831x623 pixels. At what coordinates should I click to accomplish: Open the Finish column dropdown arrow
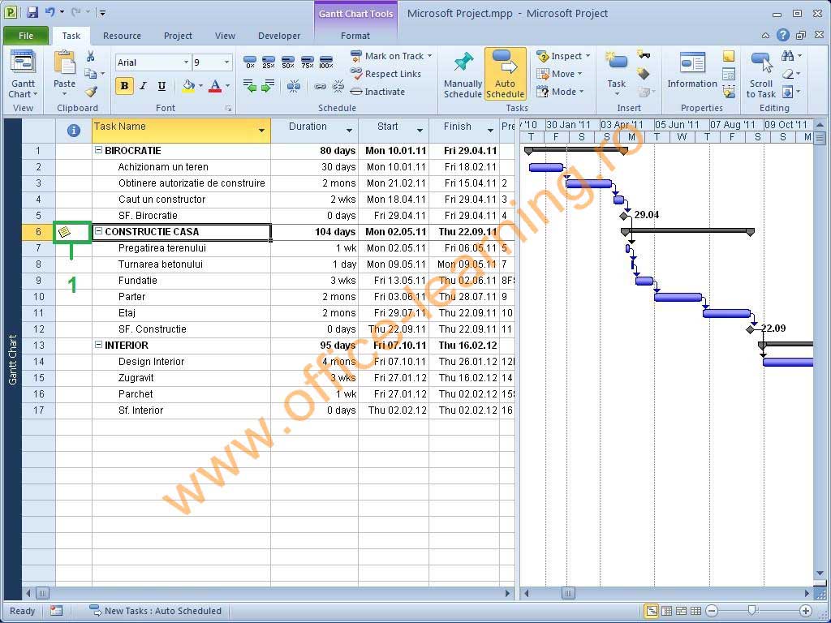[490, 131]
